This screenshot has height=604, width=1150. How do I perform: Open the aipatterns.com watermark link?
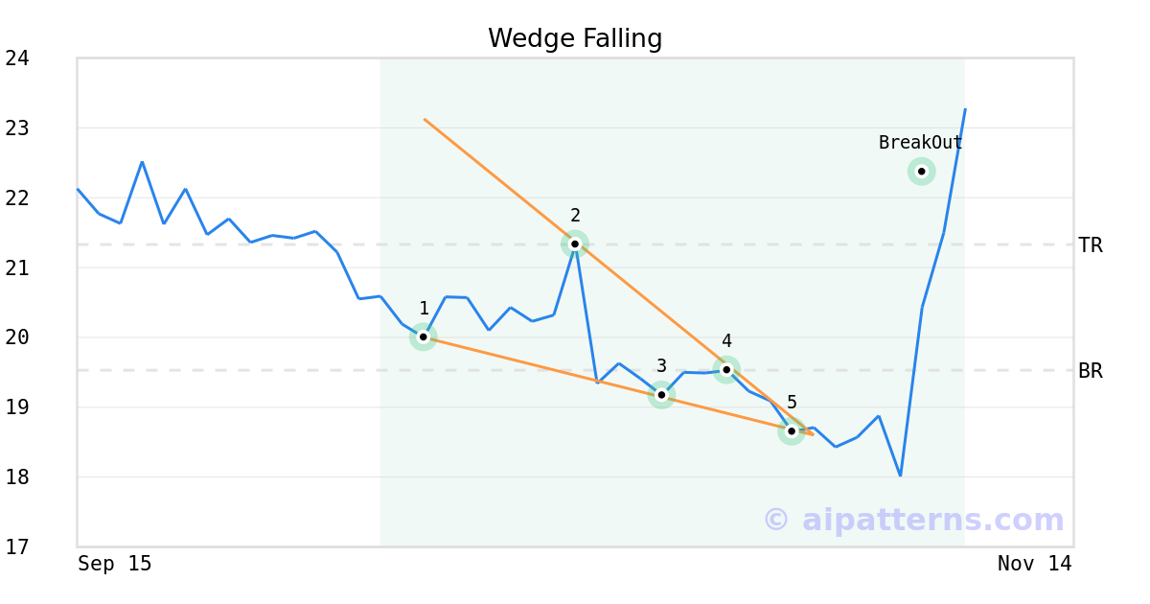[913, 520]
